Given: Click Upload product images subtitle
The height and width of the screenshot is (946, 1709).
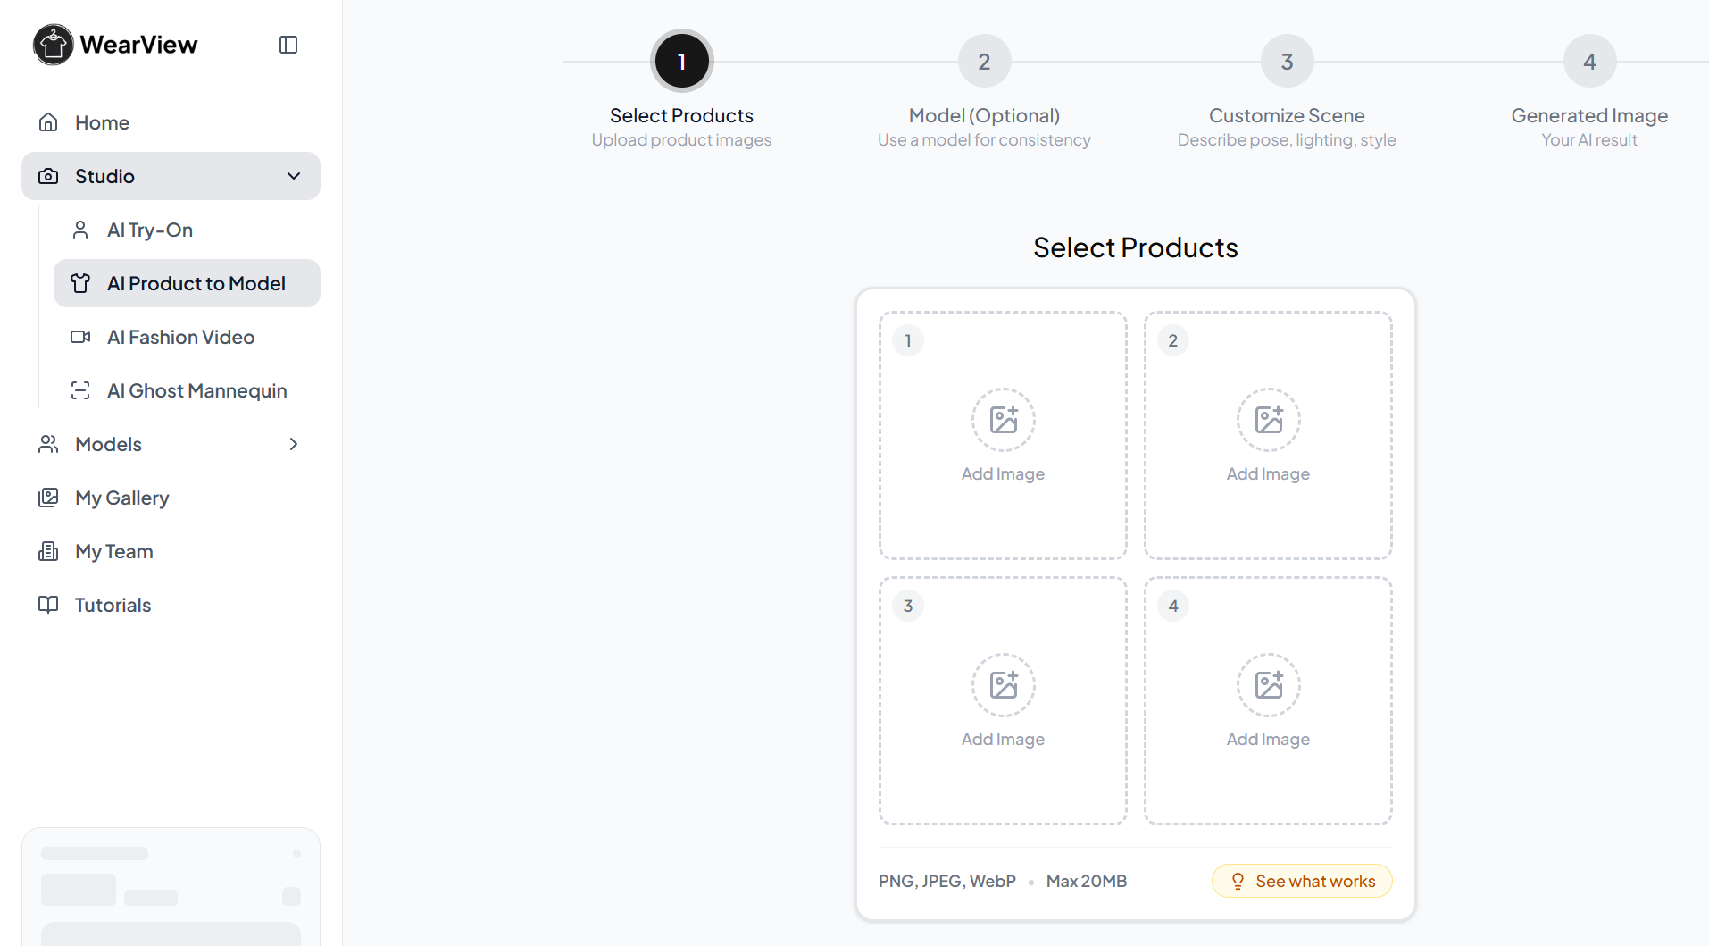Looking at the screenshot, I should (x=681, y=139).
